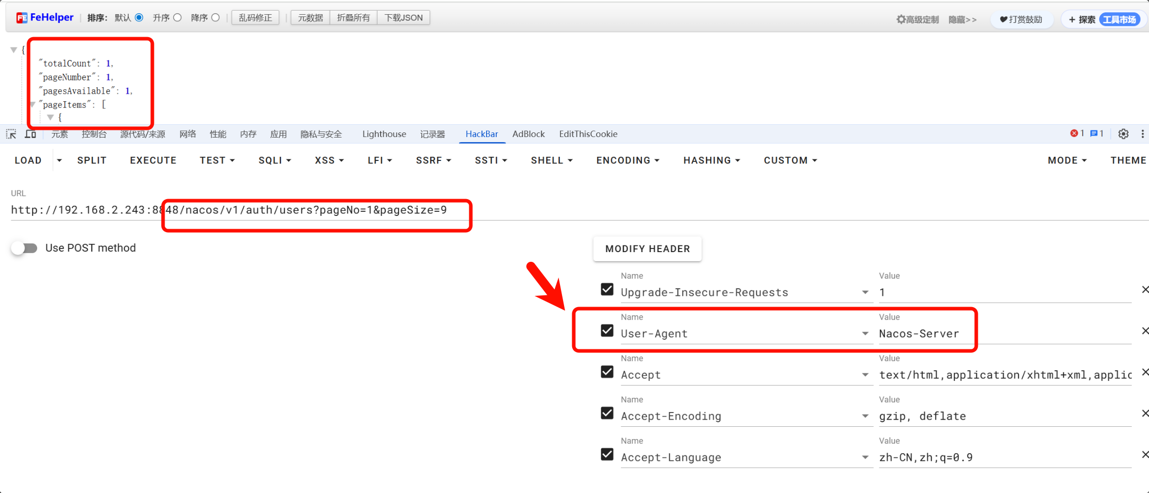
Task: Uncheck the User-Agent header checkbox
Action: [x=607, y=331]
